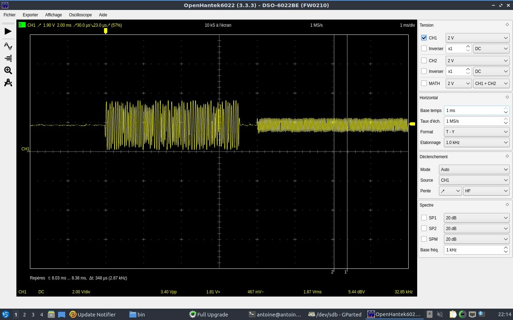Open the SPM 20 dB dropdown
The image size is (513, 320).
(476, 239)
